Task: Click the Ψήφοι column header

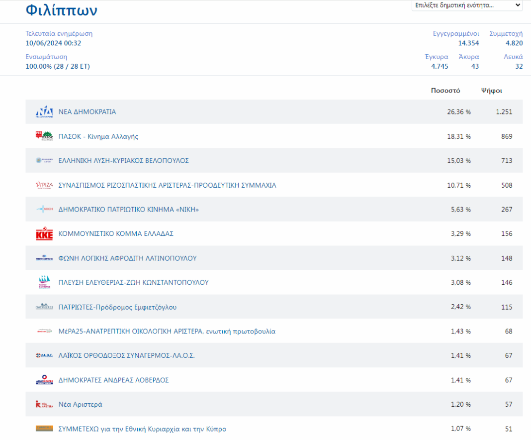Action: pos(491,91)
